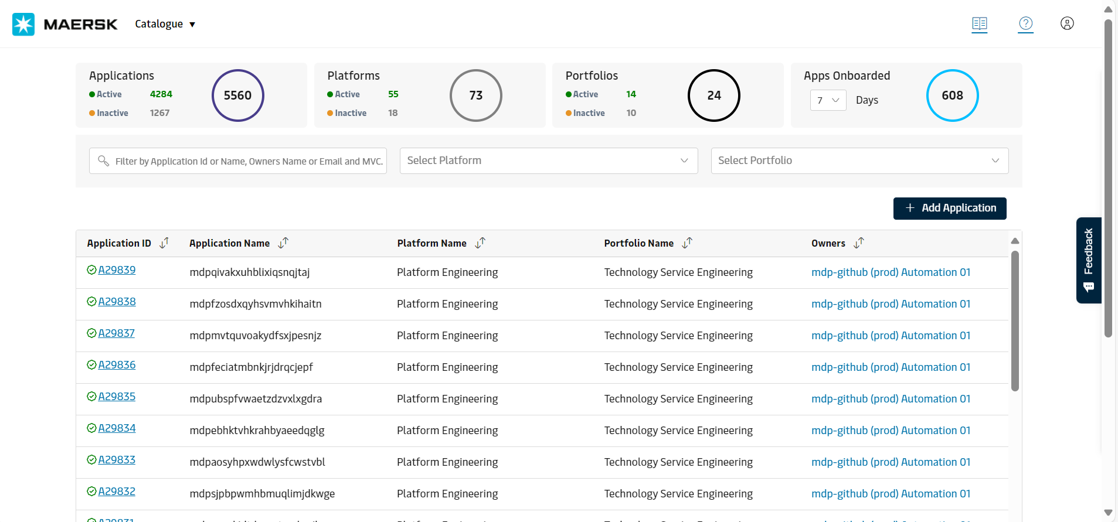Click Applications Active count 4284
The height and width of the screenshot is (522, 1118).
click(x=161, y=94)
